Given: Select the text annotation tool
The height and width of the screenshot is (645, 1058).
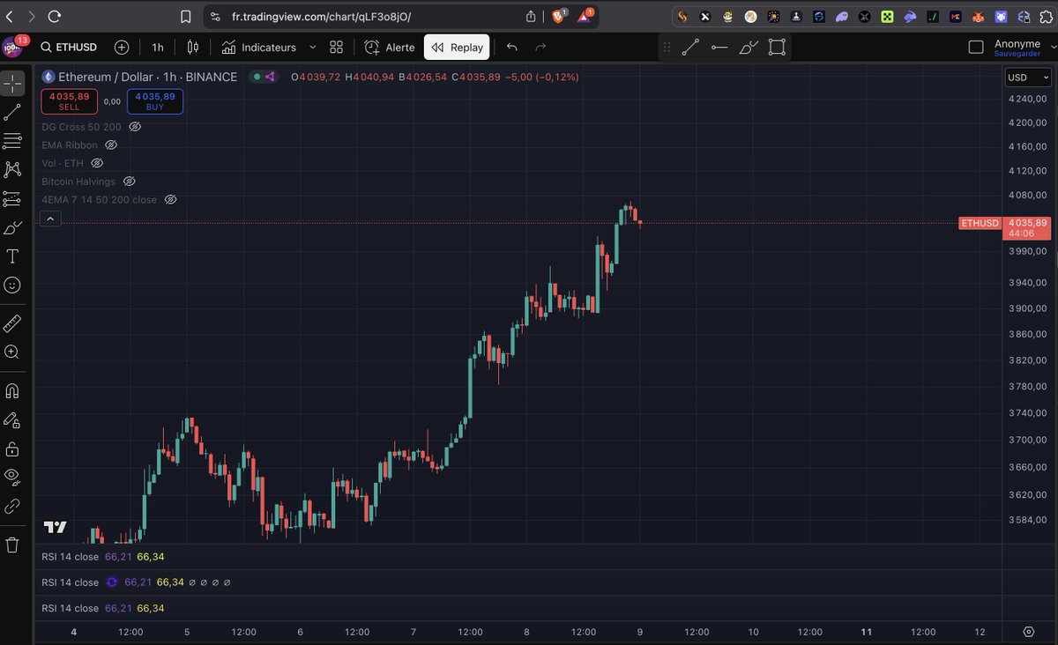Looking at the screenshot, I should pos(12,256).
